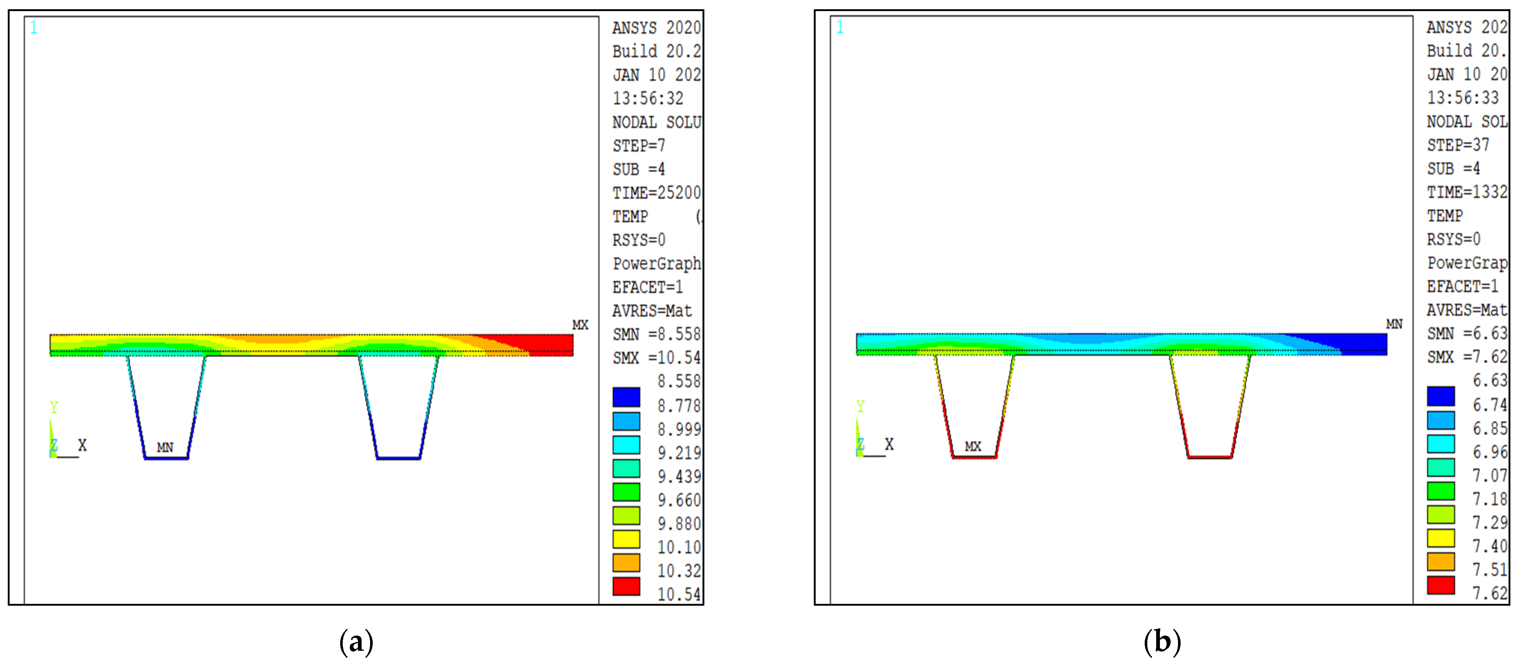The width and height of the screenshot is (1520, 667).
Task: Click the blue legend swatch in plot (a)
Action: pyautogui.click(x=626, y=397)
